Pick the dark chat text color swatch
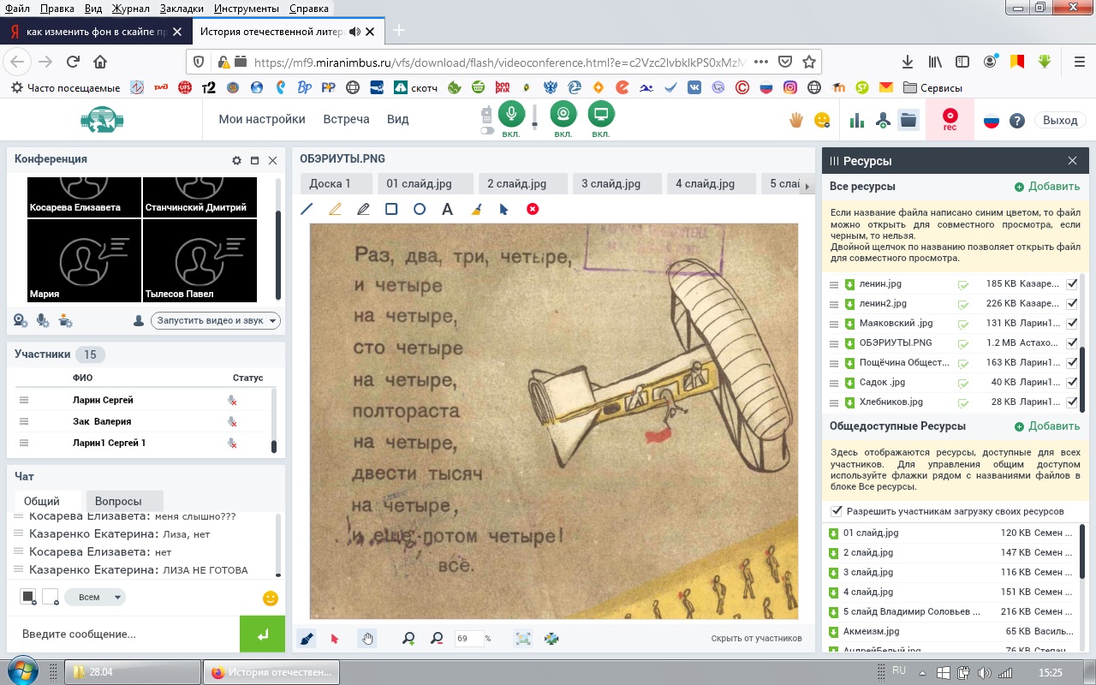This screenshot has height=685, width=1096. coord(28,597)
